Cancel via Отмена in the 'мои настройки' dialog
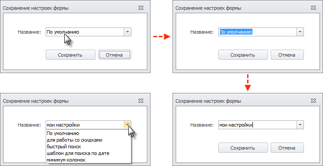This screenshot has height=166, width=323. (x=287, y=148)
